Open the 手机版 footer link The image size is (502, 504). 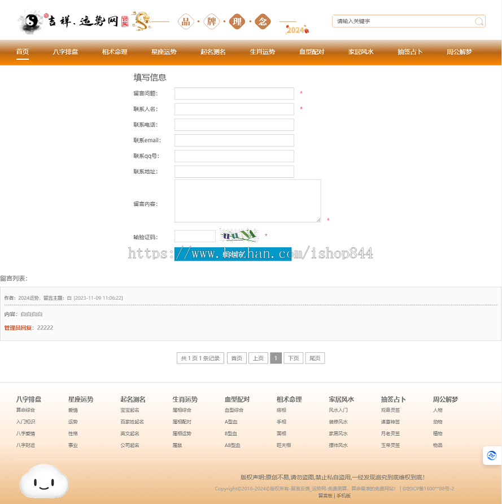pos(343,496)
